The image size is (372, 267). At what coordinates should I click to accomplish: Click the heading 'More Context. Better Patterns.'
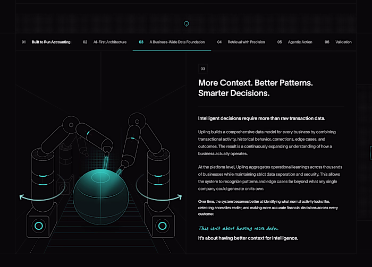coord(256,83)
